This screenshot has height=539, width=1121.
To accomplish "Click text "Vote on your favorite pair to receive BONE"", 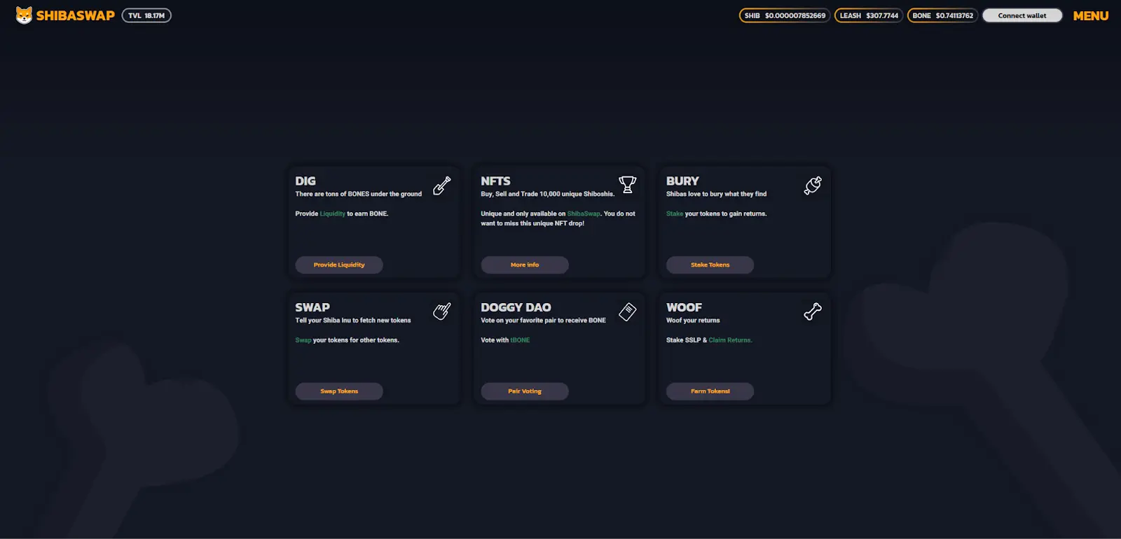I will pos(543,321).
